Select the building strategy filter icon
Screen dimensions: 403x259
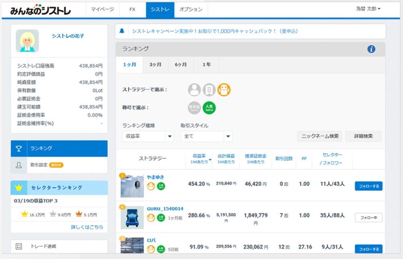pyautogui.click(x=209, y=90)
